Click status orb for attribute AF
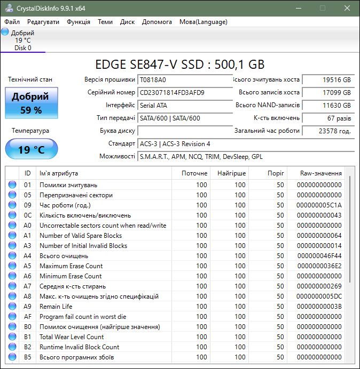360x369 pixels. pos(12,317)
